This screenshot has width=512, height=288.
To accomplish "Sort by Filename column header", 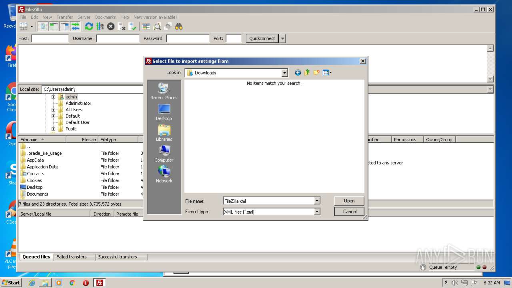I will click(42, 140).
